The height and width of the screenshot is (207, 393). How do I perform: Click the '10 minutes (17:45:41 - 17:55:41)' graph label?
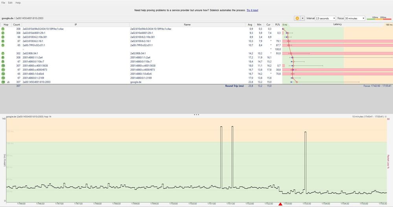pyautogui.click(x=368, y=117)
